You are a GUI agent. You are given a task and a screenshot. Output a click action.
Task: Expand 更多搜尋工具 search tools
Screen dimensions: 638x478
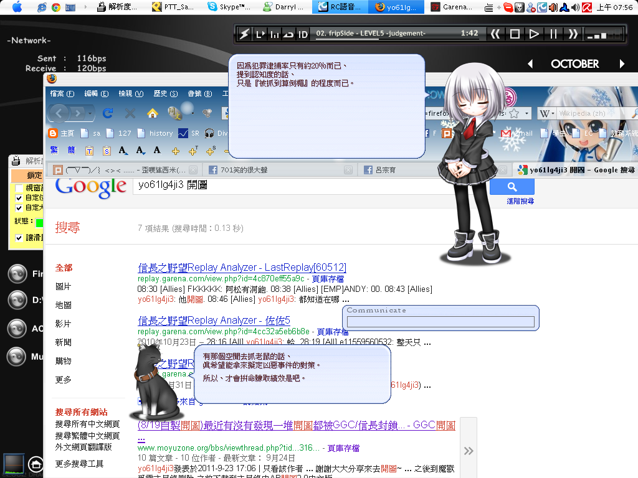click(x=79, y=464)
